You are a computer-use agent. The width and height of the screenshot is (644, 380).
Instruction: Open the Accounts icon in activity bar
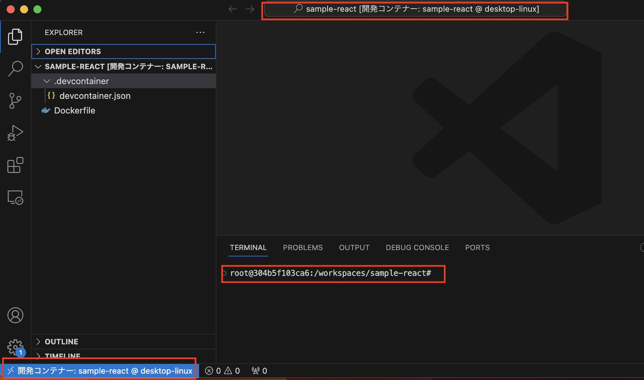15,315
